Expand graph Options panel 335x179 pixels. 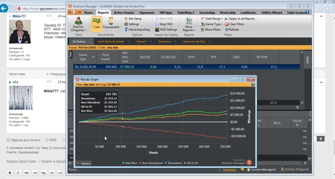click(x=84, y=163)
